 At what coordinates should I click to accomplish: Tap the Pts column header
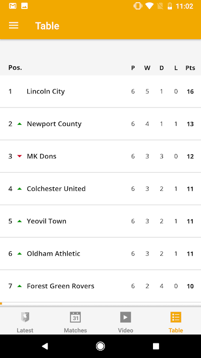coord(190,68)
